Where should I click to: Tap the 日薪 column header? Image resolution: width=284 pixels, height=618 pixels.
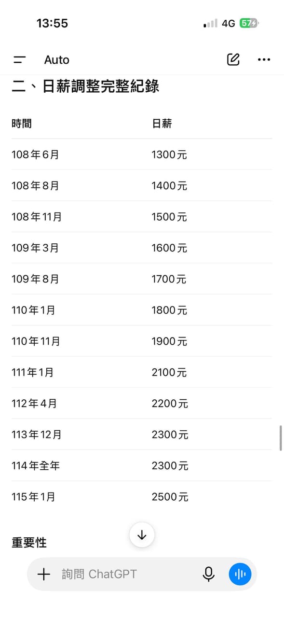click(x=162, y=124)
